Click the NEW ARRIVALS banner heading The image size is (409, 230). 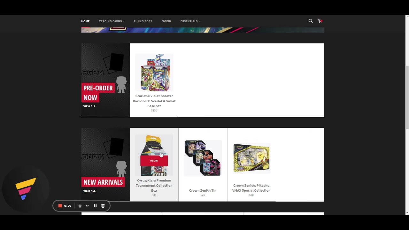[103, 182]
